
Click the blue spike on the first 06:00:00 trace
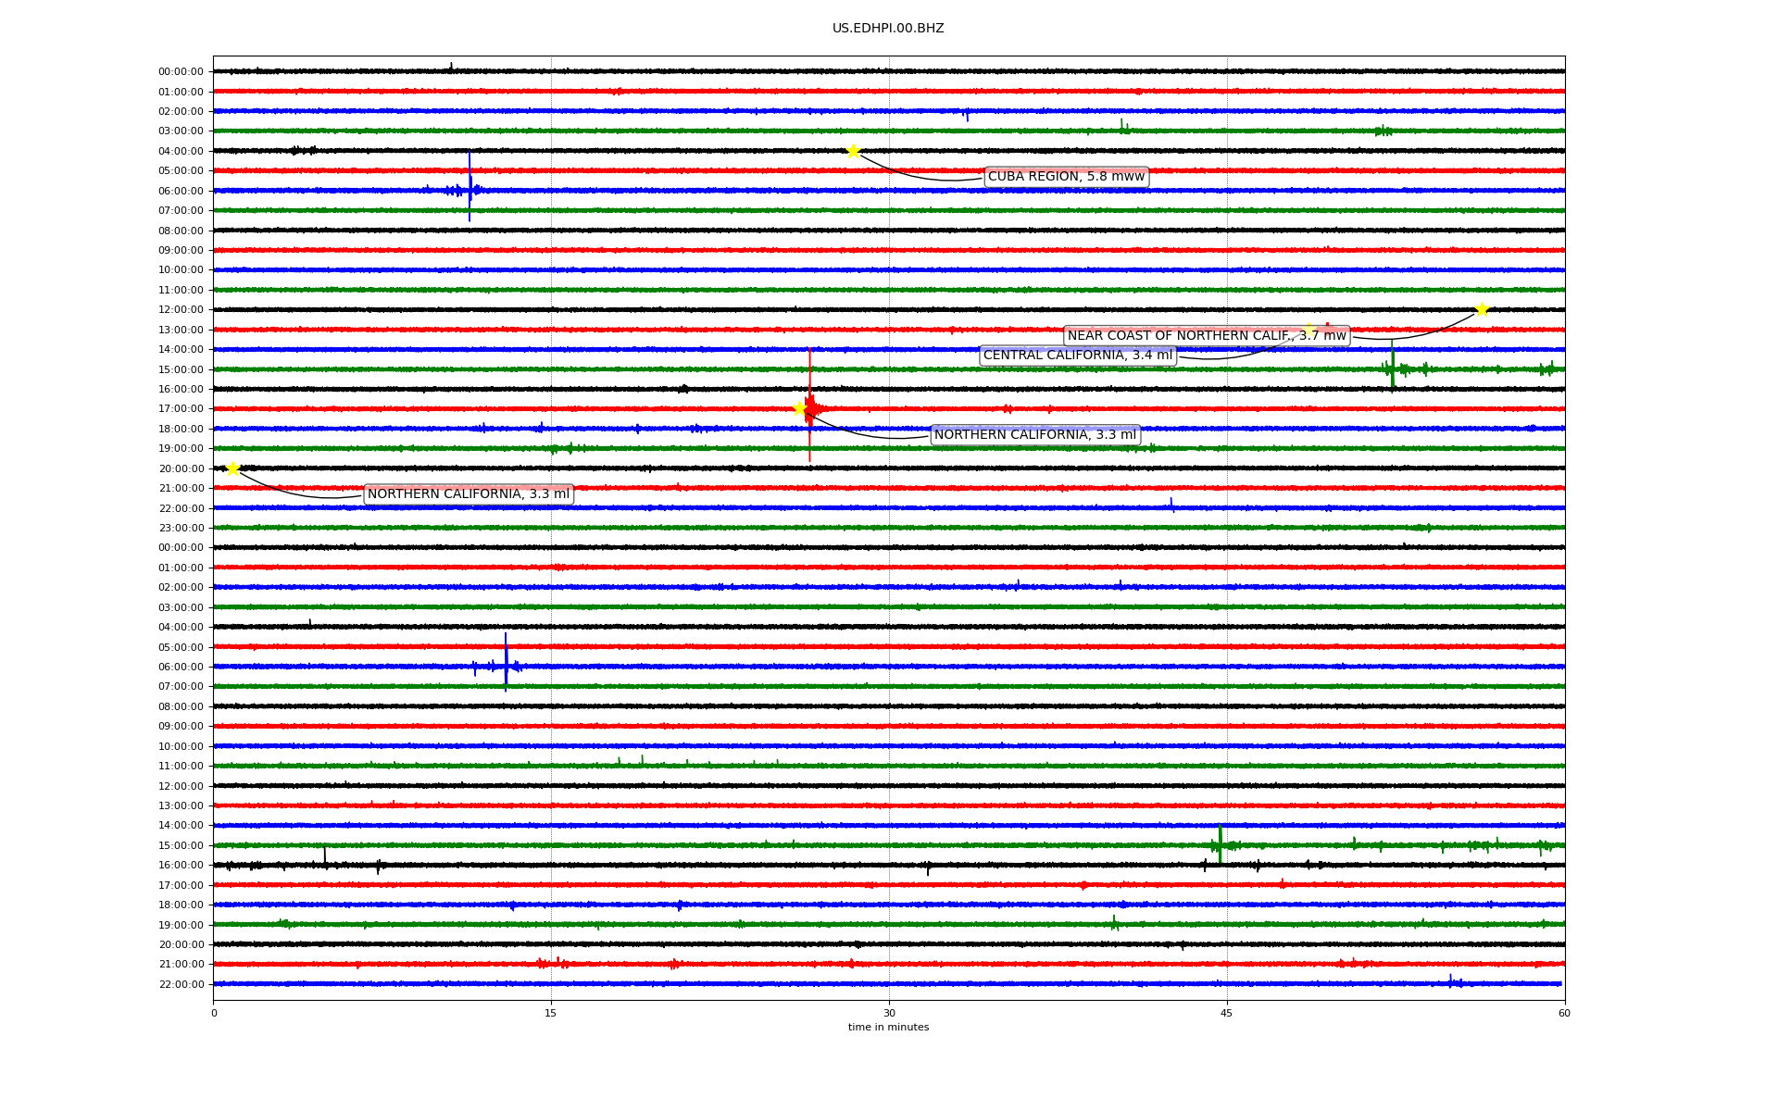tap(470, 185)
